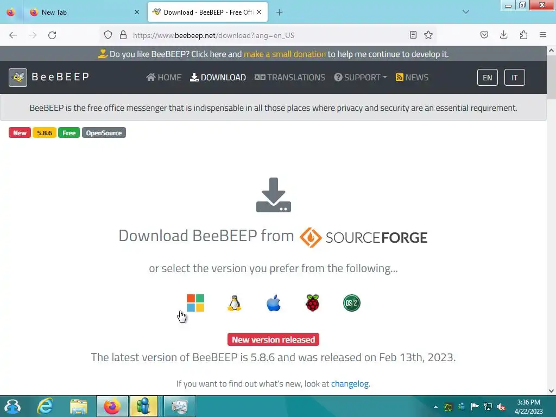
Task: Choose the Linux penguin download icon
Action: [x=235, y=303]
